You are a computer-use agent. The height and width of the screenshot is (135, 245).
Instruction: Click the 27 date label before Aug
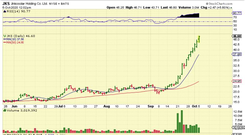(x=96, y=106)
